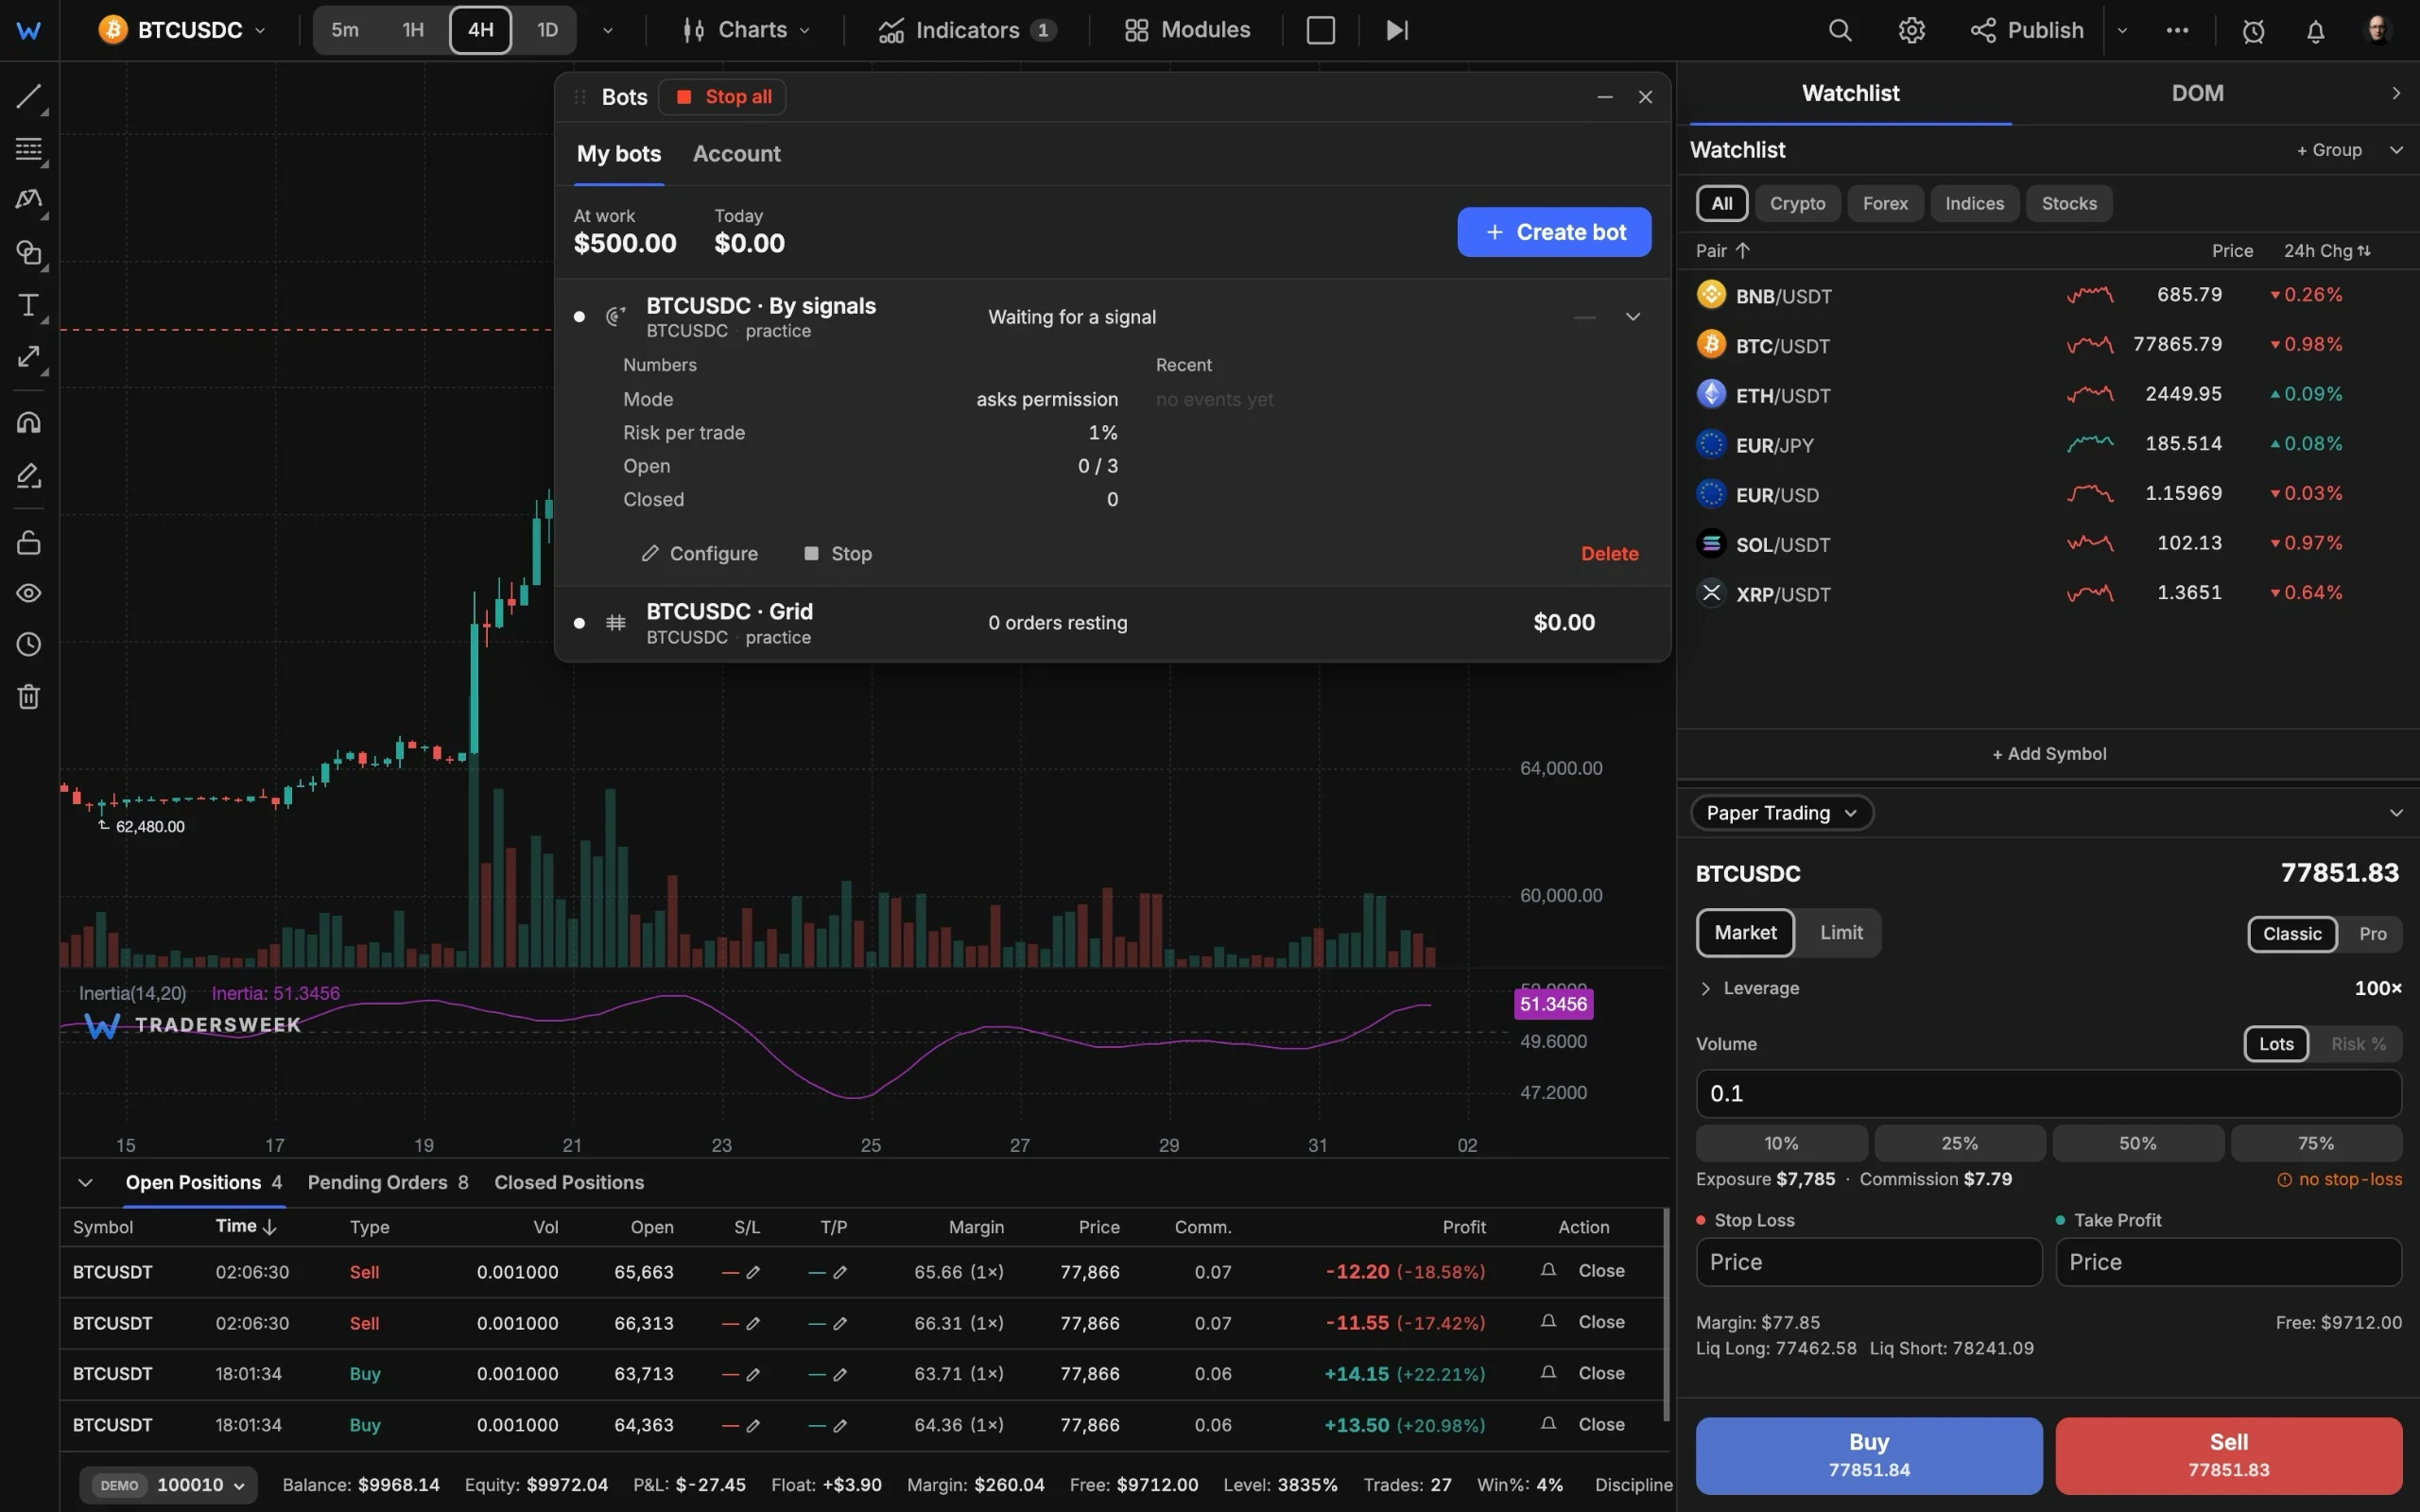Select the 4H timeframe
This screenshot has height=1512, width=2420.
481,30
